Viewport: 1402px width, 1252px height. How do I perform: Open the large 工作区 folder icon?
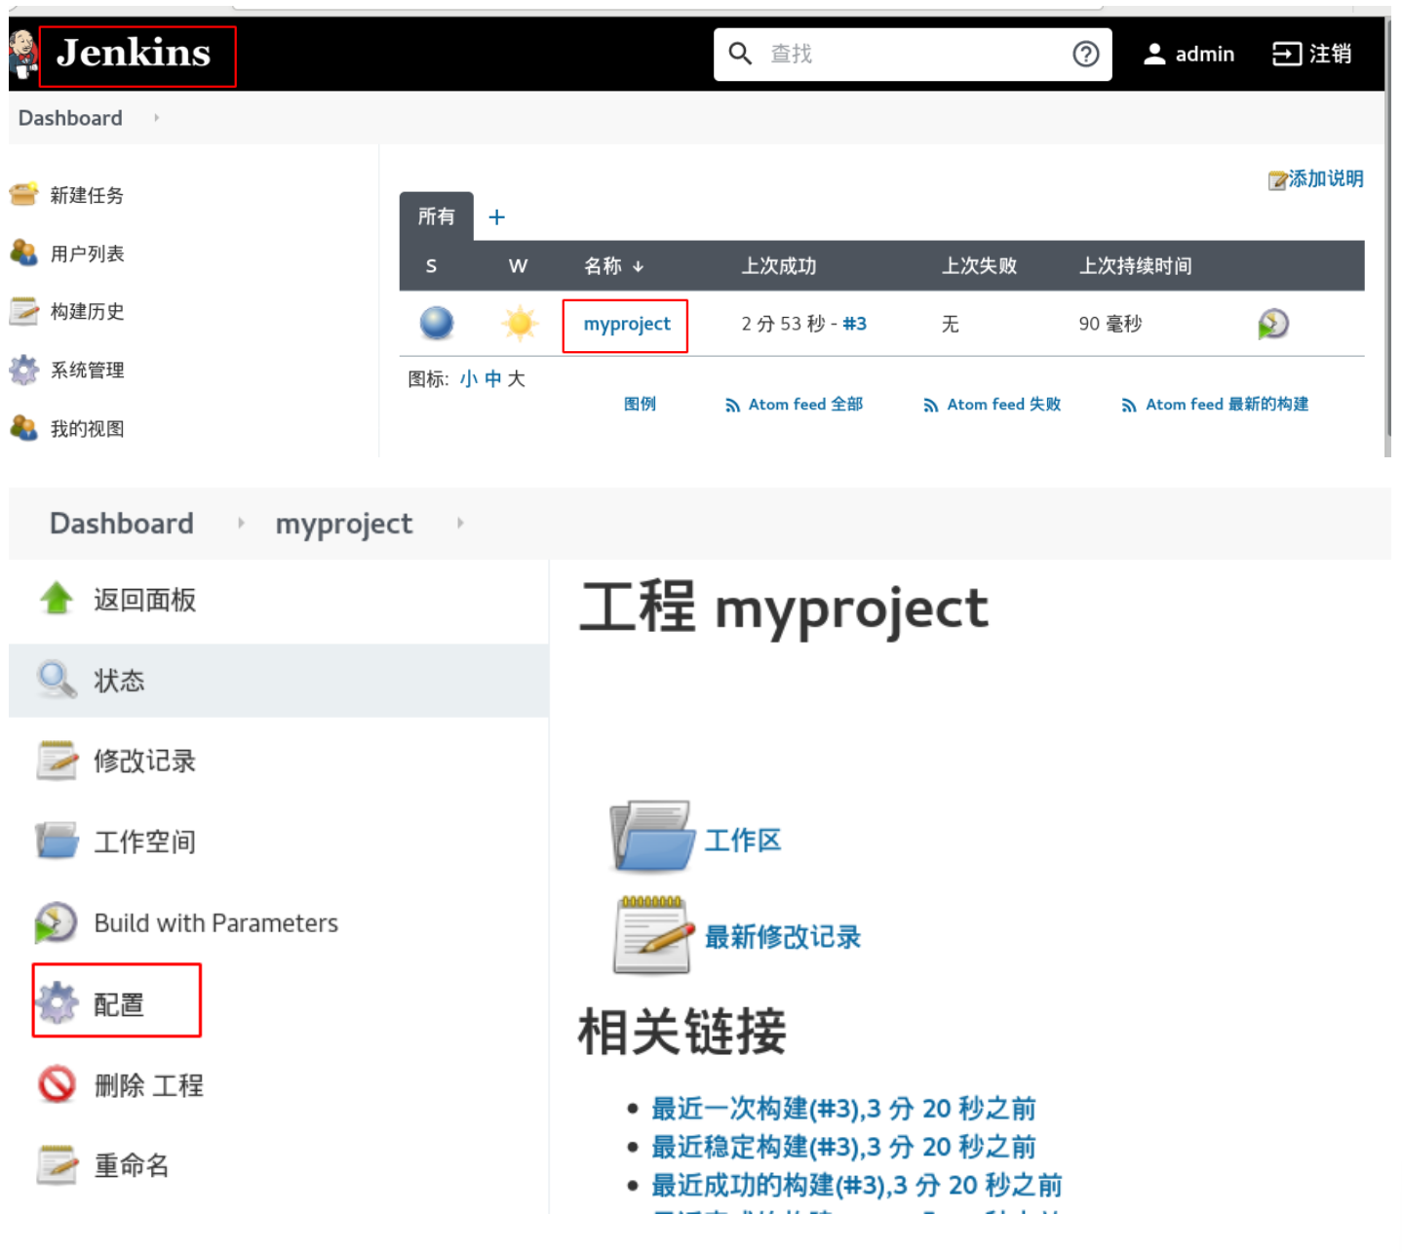point(651,837)
